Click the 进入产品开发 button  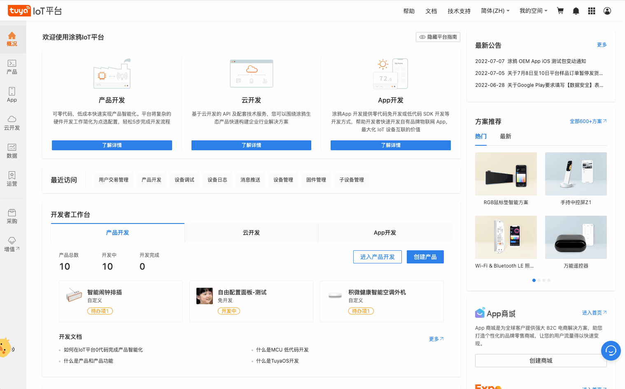[x=378, y=257]
